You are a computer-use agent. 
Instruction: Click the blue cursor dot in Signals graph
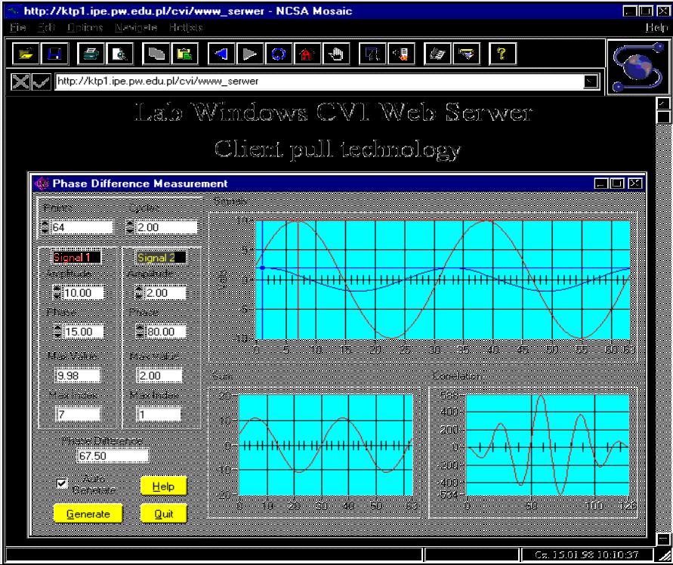pos(263,268)
